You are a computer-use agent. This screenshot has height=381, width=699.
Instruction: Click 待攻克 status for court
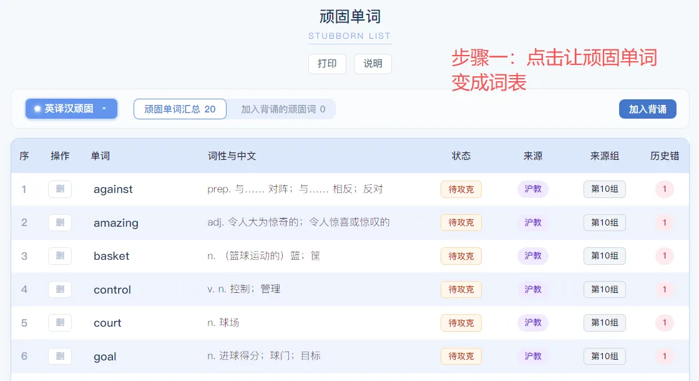point(461,323)
